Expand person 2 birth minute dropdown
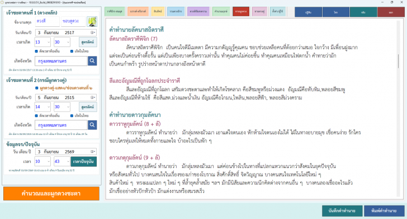The image size is (407, 219). point(68,107)
